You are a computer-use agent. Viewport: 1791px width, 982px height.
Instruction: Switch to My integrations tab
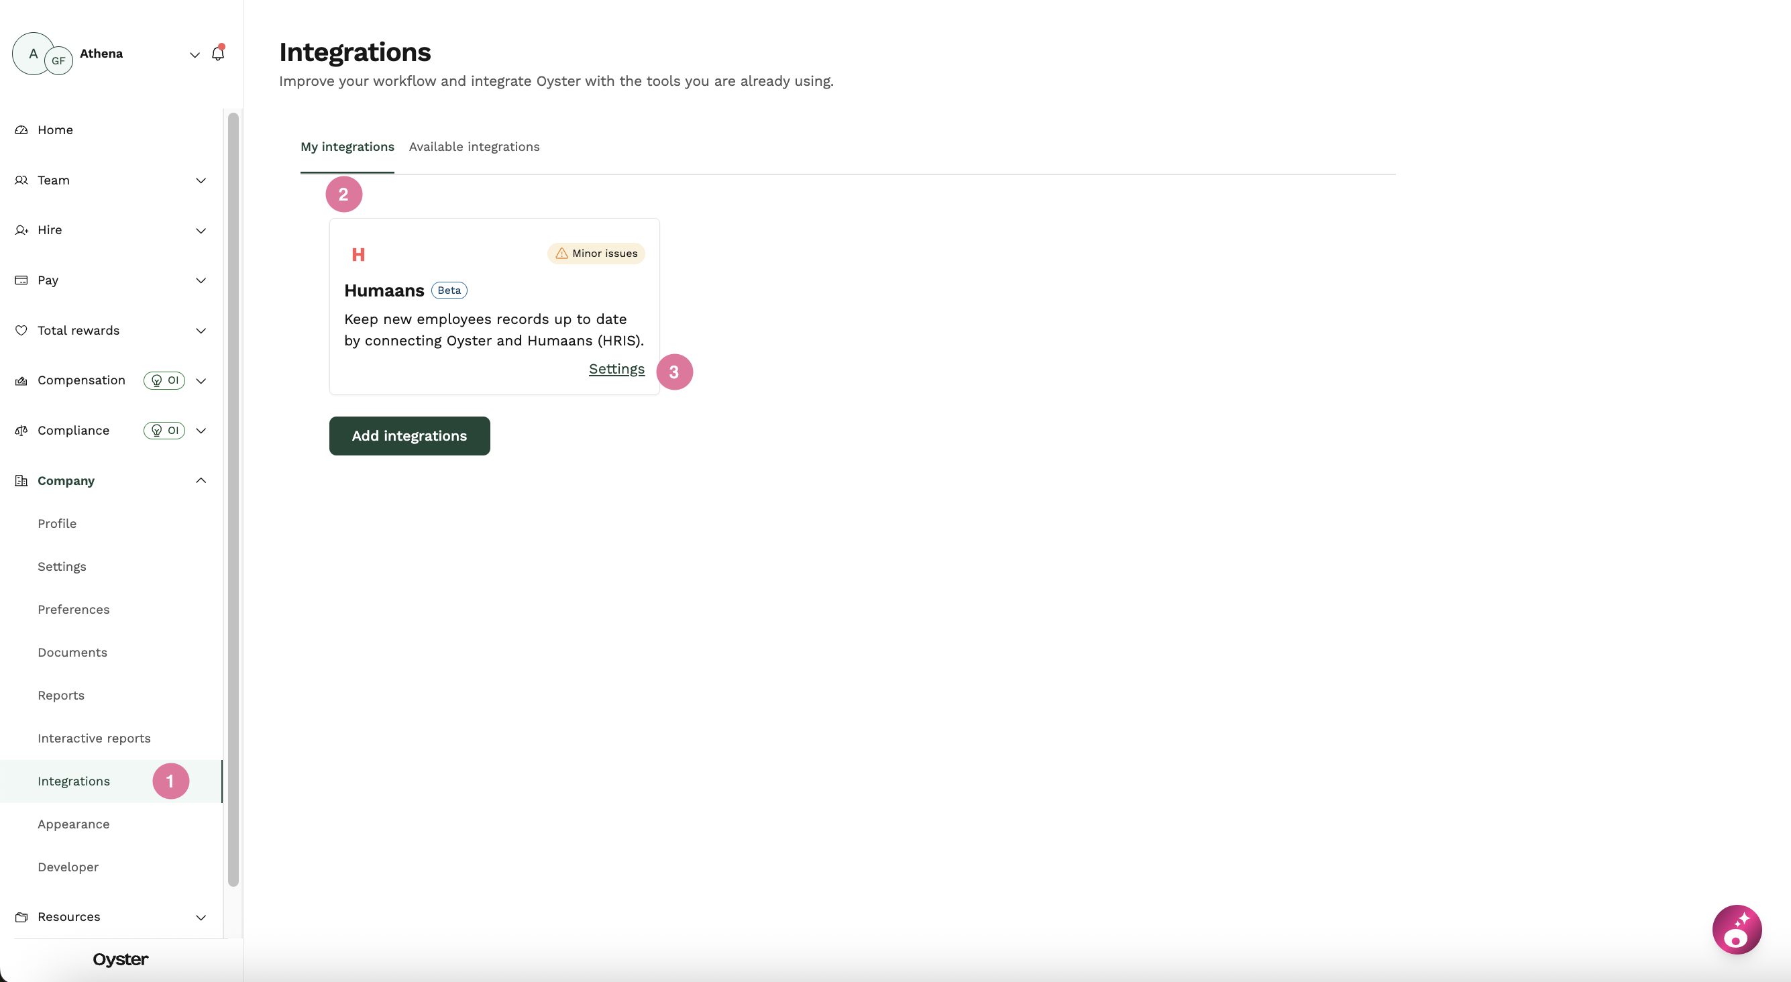point(347,147)
